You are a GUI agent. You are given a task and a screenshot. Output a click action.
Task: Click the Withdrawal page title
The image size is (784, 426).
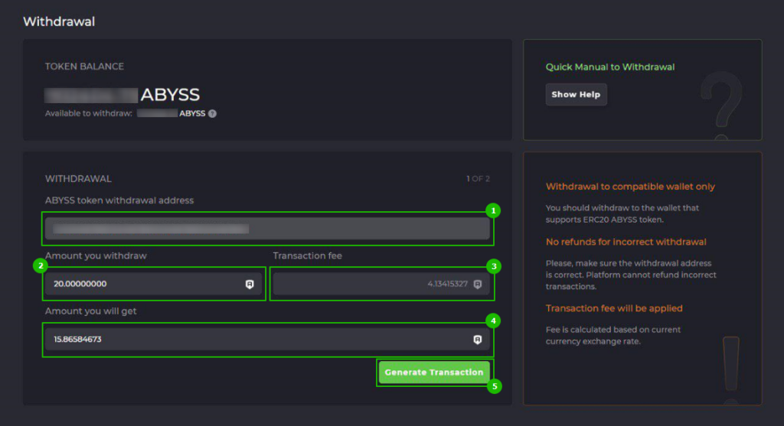pos(59,21)
